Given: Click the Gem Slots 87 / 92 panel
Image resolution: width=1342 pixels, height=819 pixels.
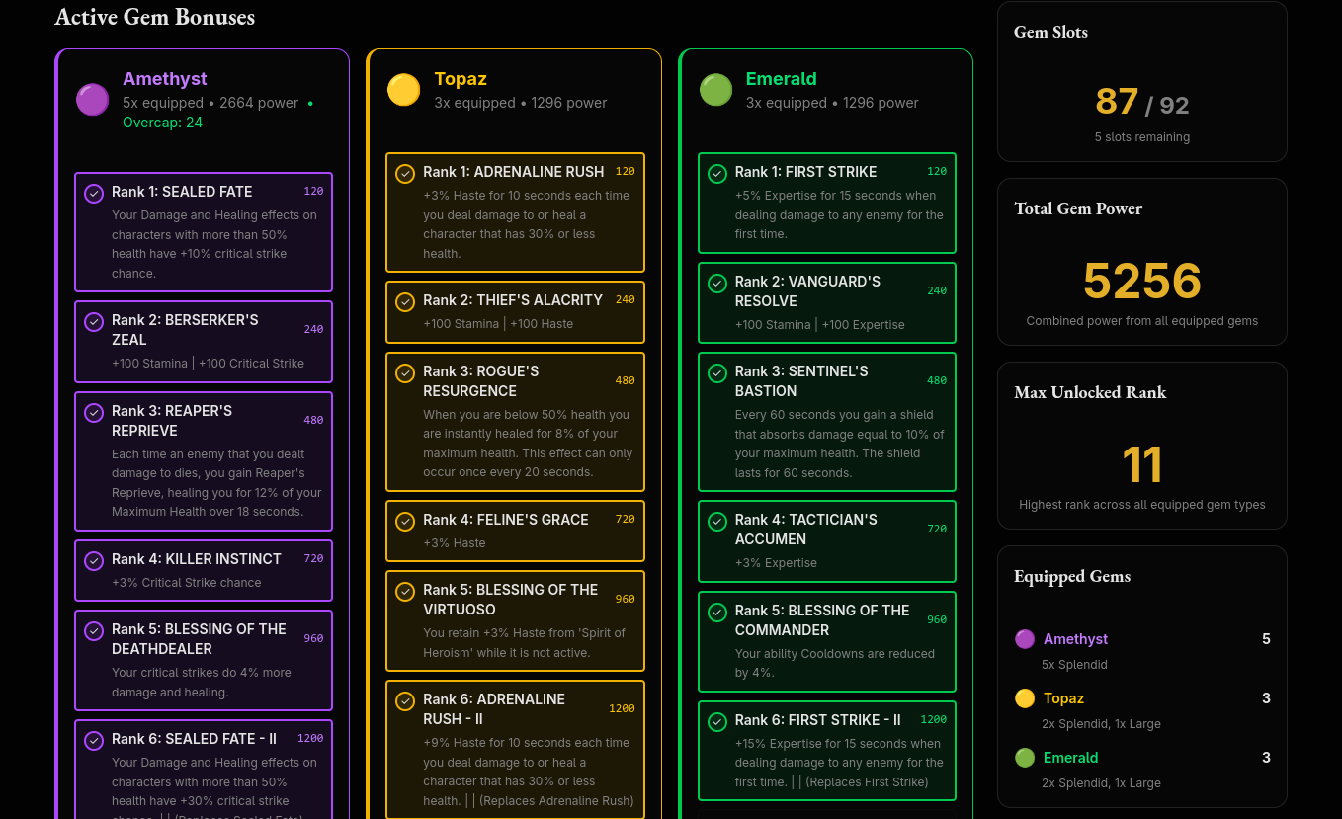Looking at the screenshot, I should [1141, 82].
